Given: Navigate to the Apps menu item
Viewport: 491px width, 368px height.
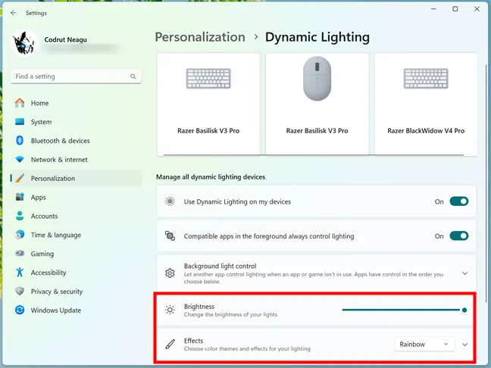Looking at the screenshot, I should coord(38,198).
